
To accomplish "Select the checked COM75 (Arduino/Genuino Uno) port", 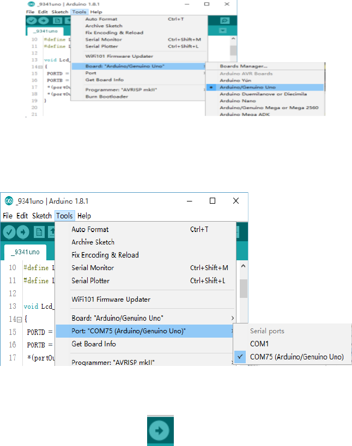I will (292, 357).
